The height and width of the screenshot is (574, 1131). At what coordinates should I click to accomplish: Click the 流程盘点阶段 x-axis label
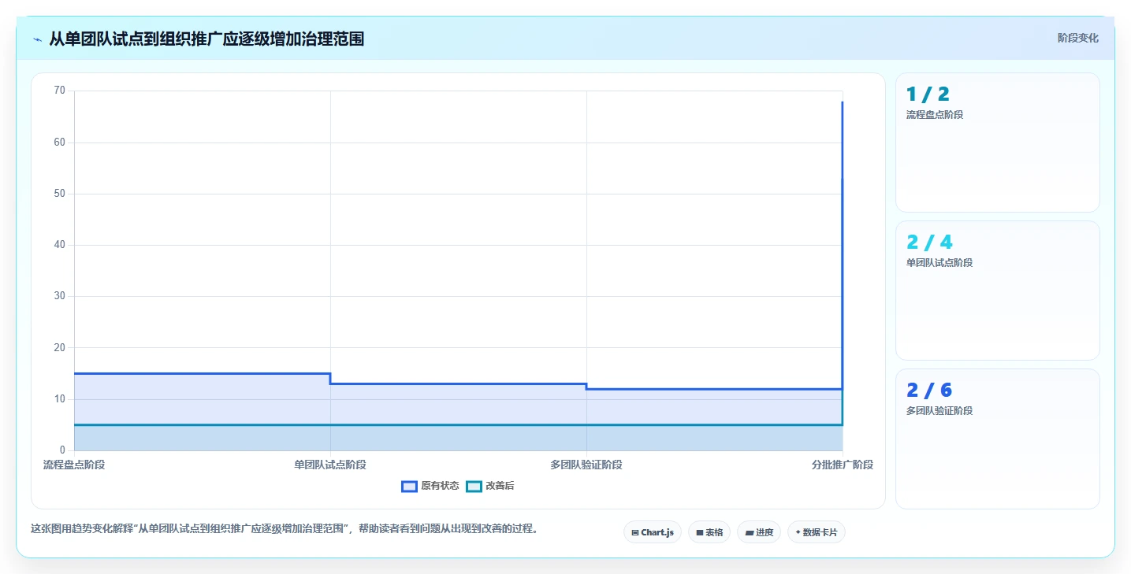coord(74,465)
